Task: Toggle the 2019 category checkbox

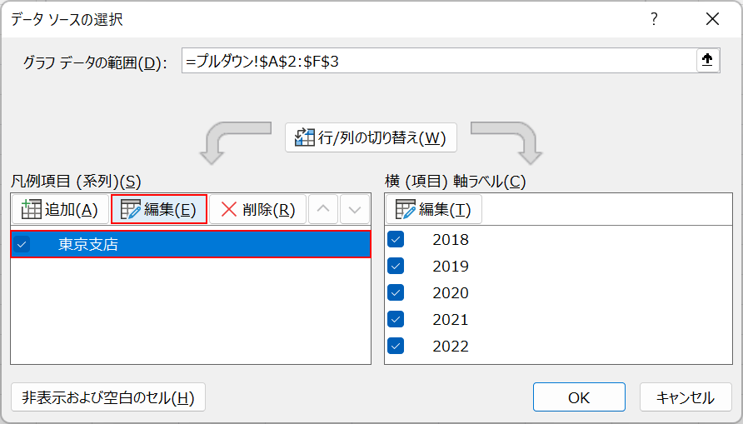Action: coord(396,267)
